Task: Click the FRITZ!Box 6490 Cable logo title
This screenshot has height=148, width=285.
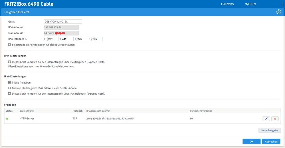Action: point(29,4)
